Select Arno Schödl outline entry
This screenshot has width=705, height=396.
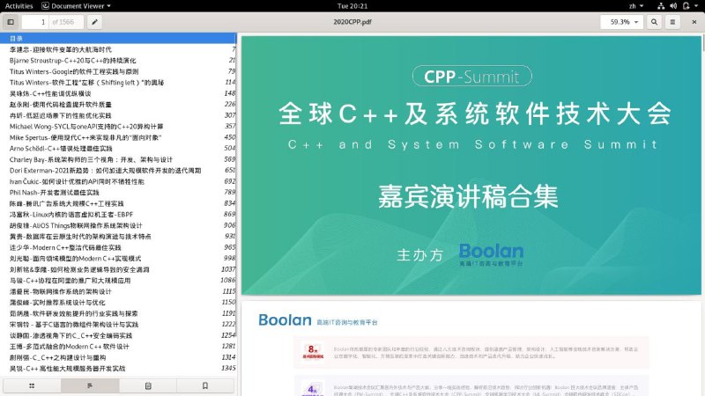pos(118,148)
